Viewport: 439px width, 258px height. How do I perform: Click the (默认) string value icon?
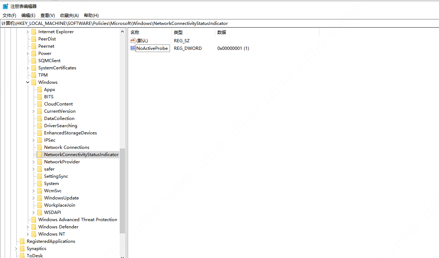(132, 41)
